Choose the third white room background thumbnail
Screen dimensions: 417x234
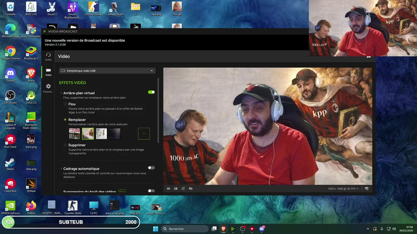click(101, 134)
